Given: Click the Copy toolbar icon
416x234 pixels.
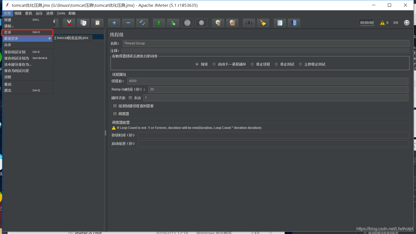Looking at the screenshot, I should 83,23.
